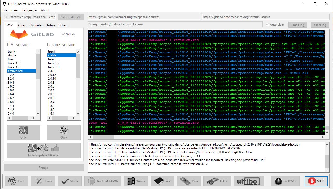Click the Clear log button

coord(320,25)
